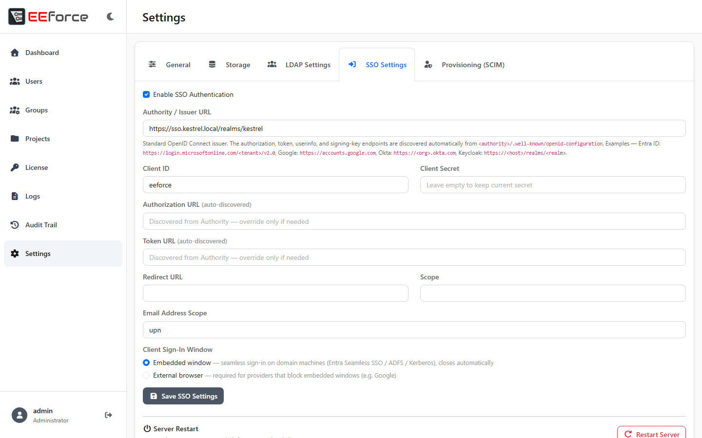Click the logout icon beside admin
The image size is (702, 438).
pos(109,415)
